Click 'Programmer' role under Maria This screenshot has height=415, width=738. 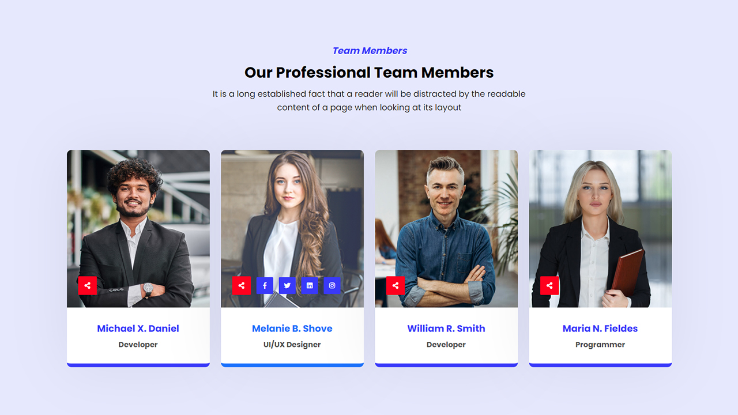(x=600, y=345)
